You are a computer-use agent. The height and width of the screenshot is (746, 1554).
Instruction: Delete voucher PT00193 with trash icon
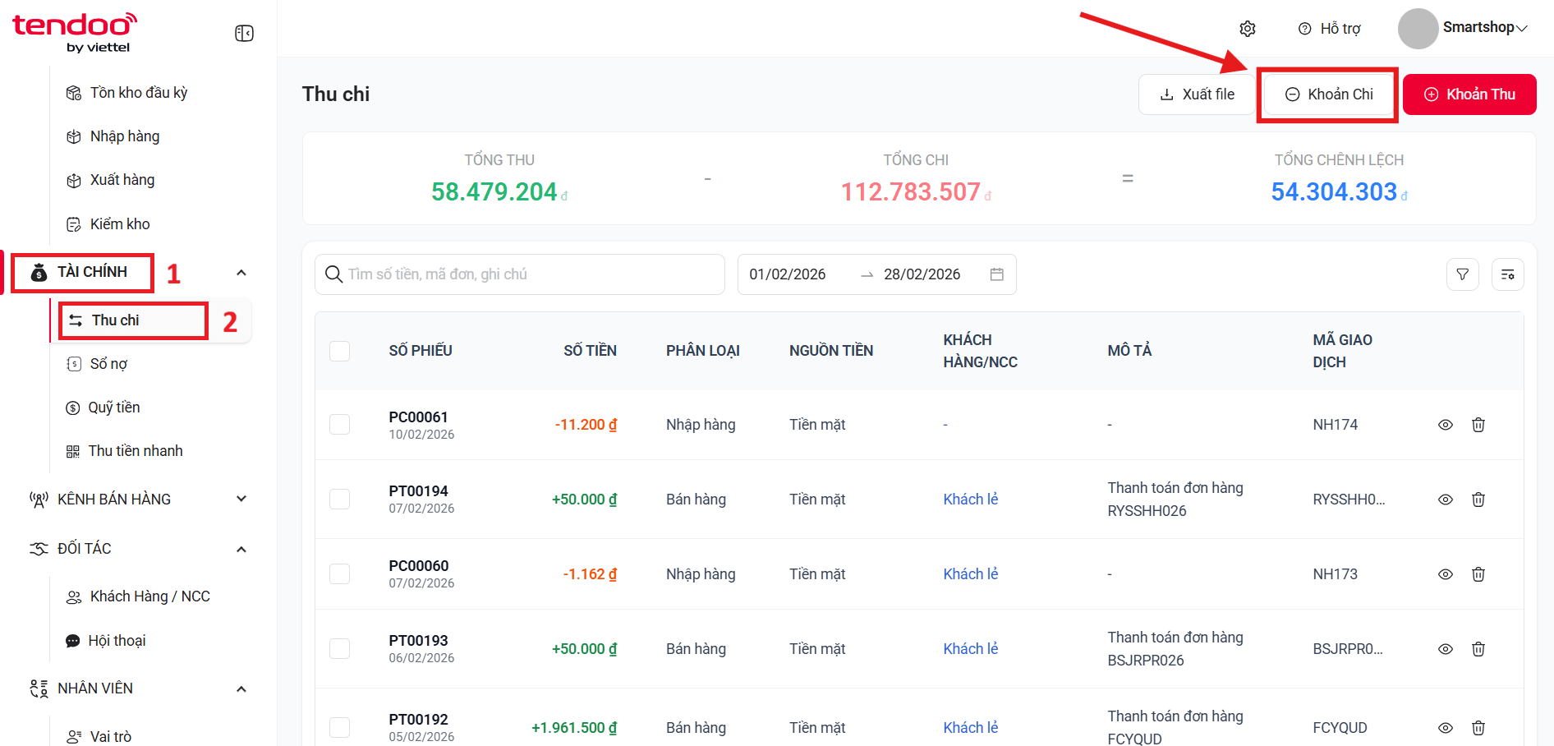[1478, 649]
